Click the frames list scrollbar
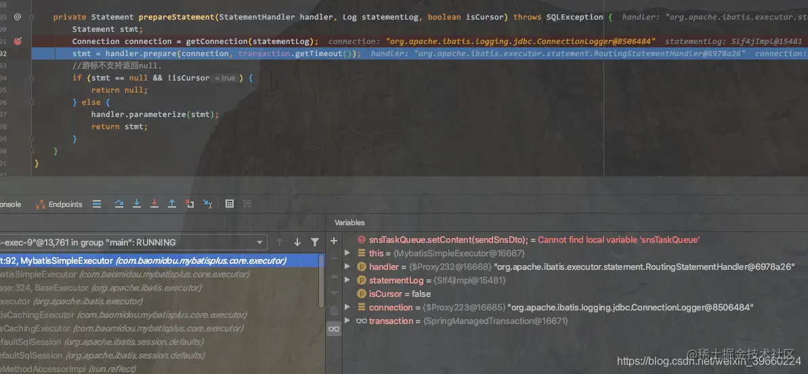808x374 pixels. [x=322, y=279]
